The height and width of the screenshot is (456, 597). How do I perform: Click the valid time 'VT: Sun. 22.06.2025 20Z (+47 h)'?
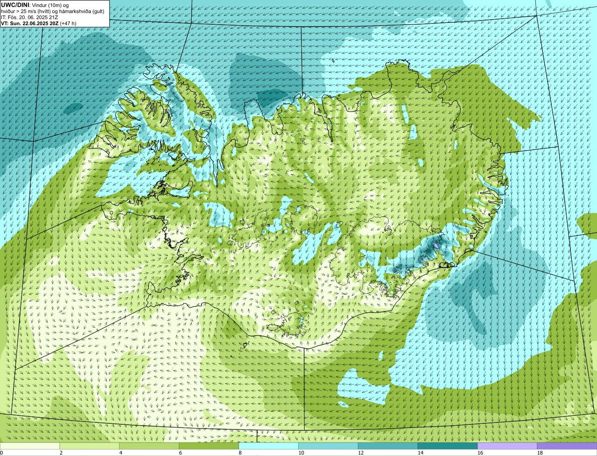pos(39,23)
